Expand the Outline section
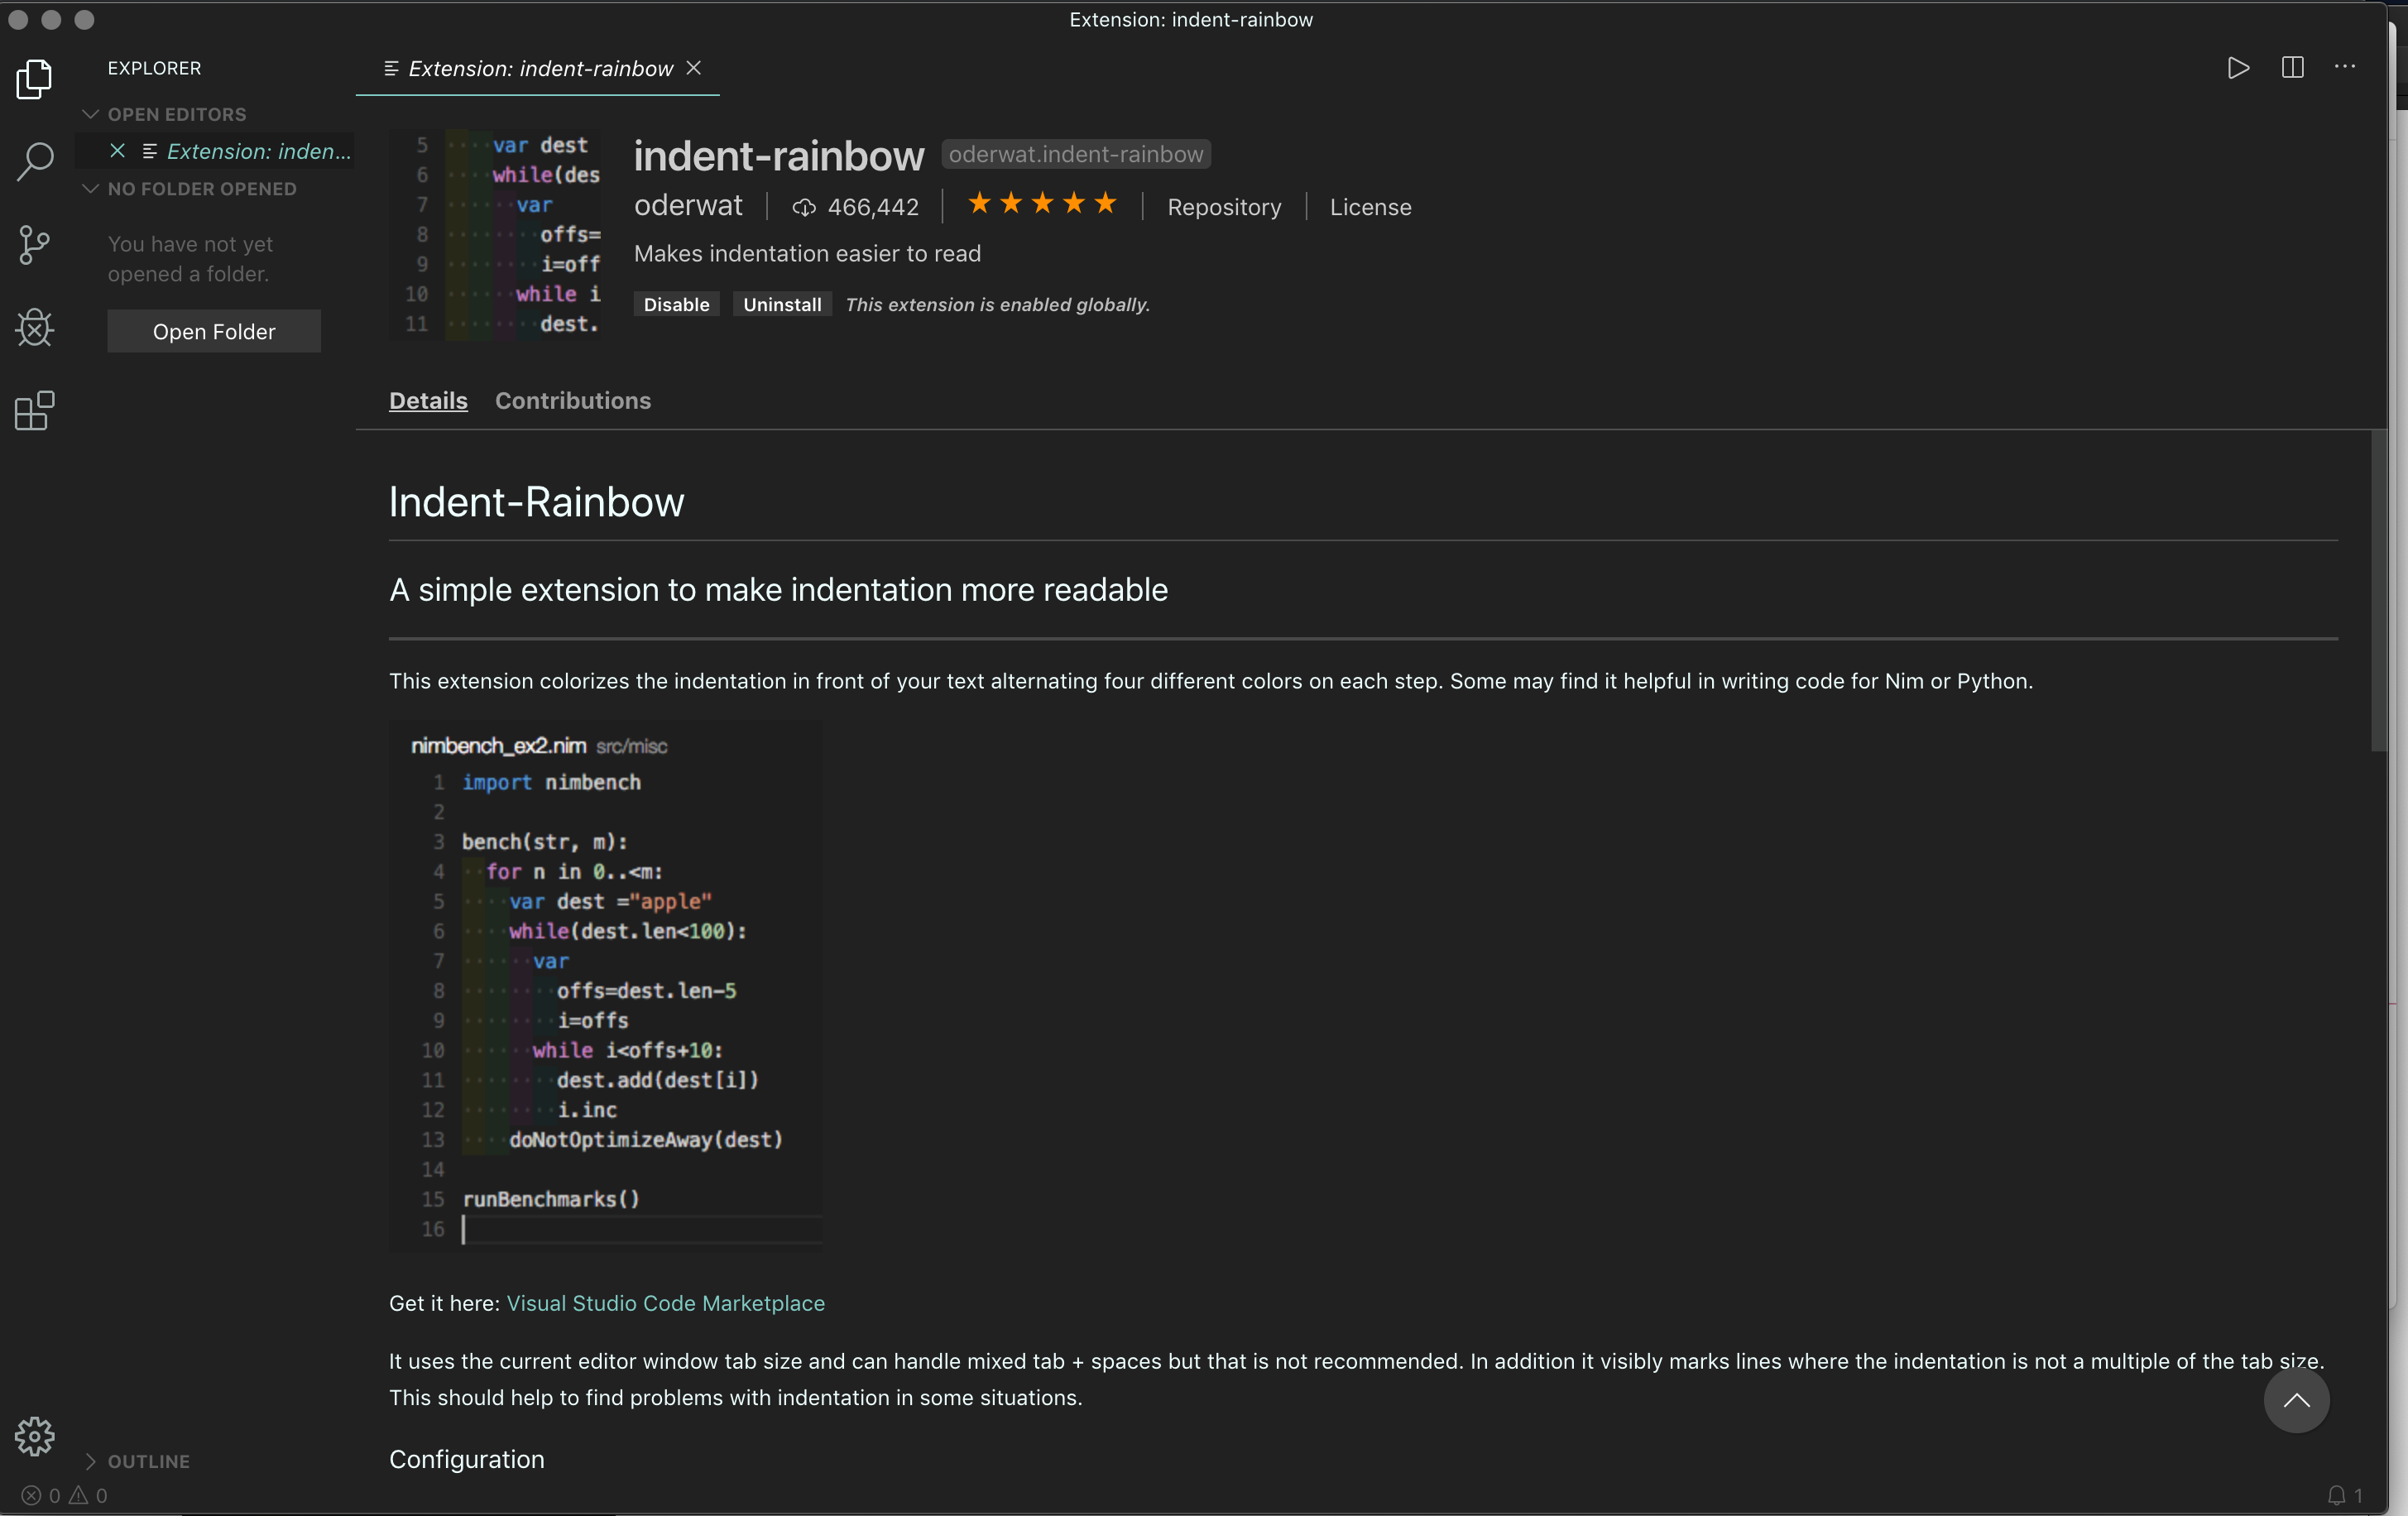 148,1461
